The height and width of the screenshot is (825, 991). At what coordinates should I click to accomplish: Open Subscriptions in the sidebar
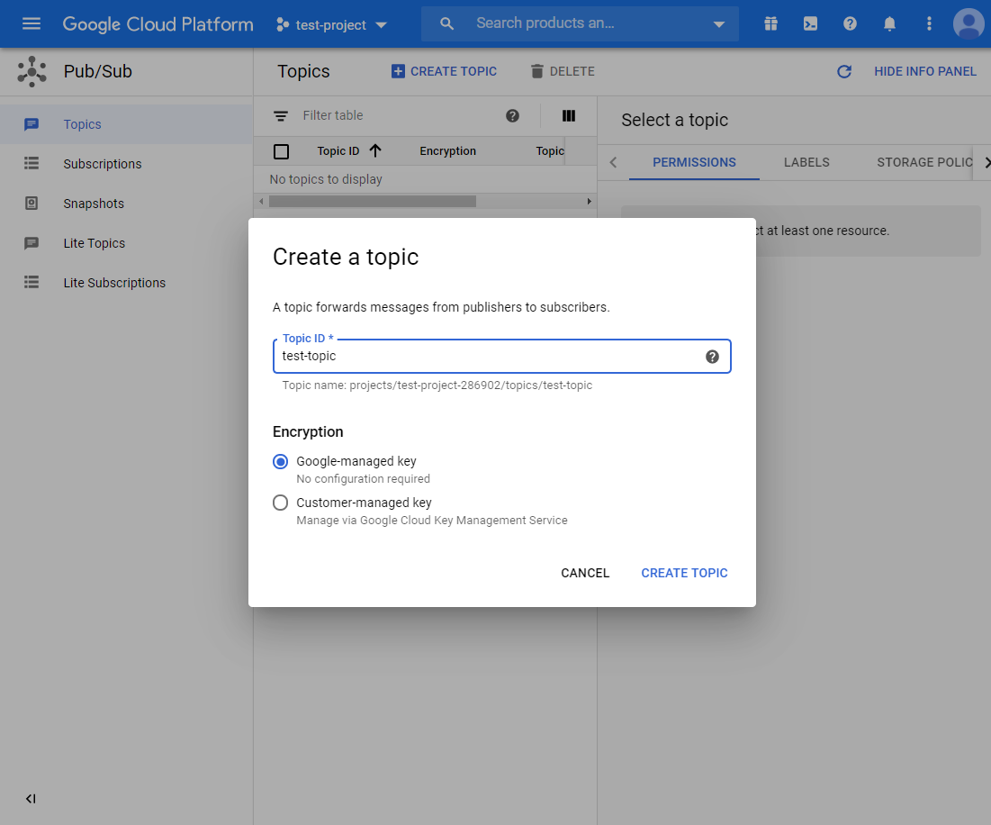pyautogui.click(x=126, y=164)
